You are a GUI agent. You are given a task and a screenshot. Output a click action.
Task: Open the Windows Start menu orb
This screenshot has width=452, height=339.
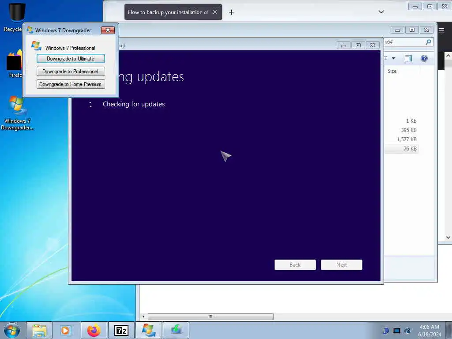click(x=12, y=330)
